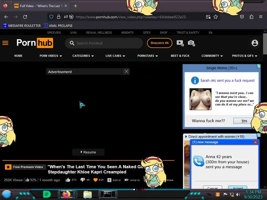Expand the LIVE CAMS dropdown
Image resolution: width=267 pixels, height=200 pixels.
pyautogui.click(x=115, y=56)
